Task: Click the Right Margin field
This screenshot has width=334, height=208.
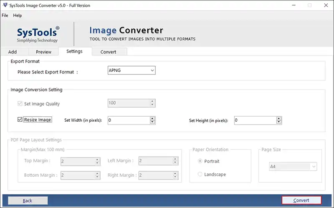Action: point(155,175)
